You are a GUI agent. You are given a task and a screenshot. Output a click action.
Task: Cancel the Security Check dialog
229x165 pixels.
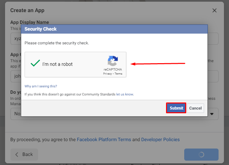tap(195, 108)
